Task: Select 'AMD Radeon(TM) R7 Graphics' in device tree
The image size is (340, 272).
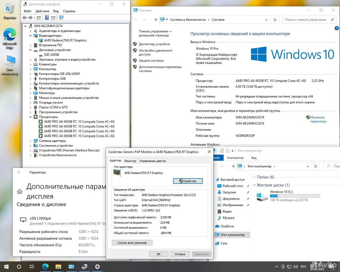Action: [x=65, y=40]
